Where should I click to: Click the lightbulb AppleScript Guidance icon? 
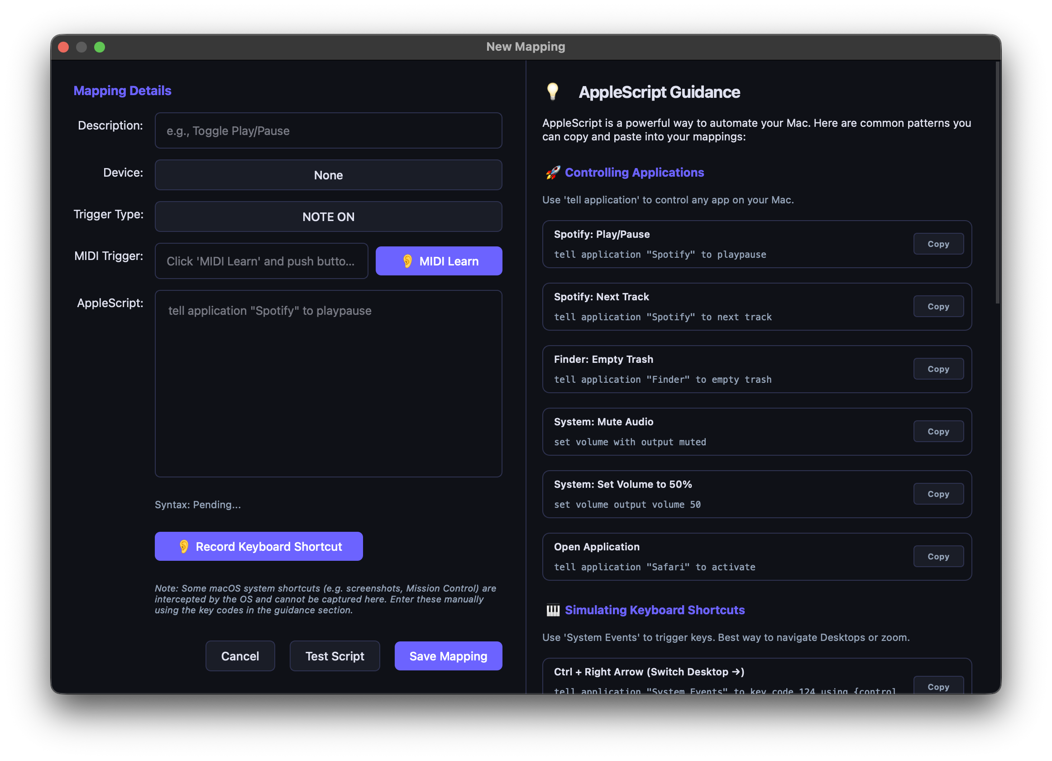[553, 92]
